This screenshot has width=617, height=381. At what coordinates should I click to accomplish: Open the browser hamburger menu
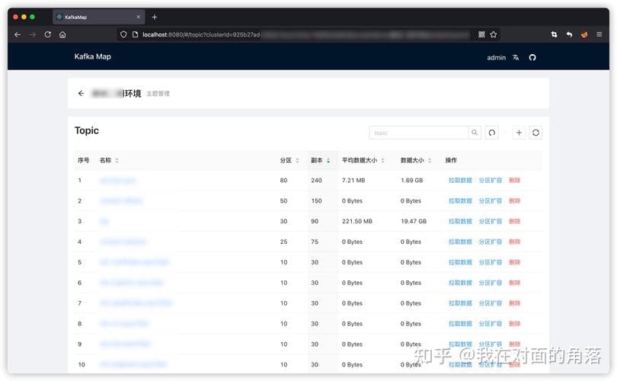click(599, 34)
